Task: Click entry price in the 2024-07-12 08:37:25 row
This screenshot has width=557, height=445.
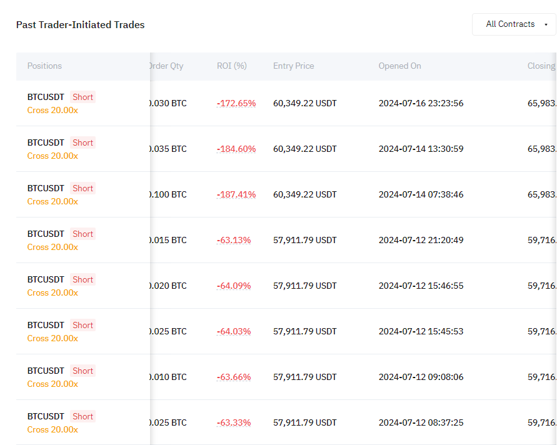Action: pyautogui.click(x=305, y=422)
